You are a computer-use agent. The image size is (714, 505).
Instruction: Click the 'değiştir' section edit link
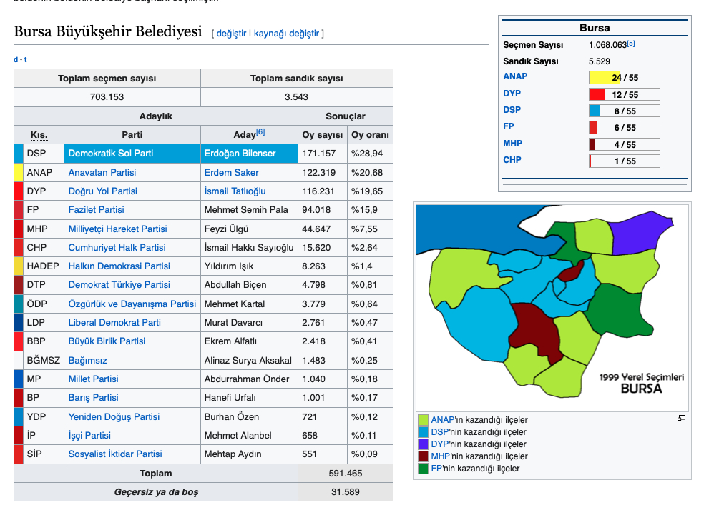[231, 34]
